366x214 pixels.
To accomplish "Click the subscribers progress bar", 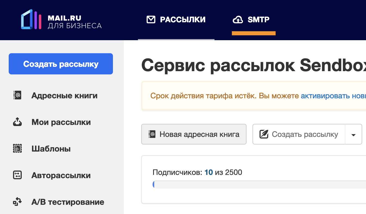I will tap(259, 185).
